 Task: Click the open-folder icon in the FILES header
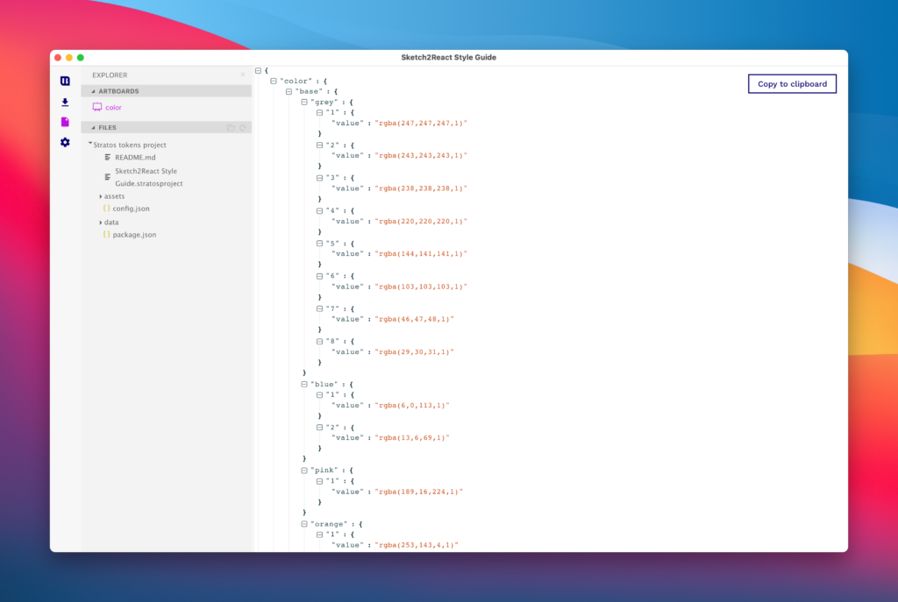pyautogui.click(x=232, y=127)
